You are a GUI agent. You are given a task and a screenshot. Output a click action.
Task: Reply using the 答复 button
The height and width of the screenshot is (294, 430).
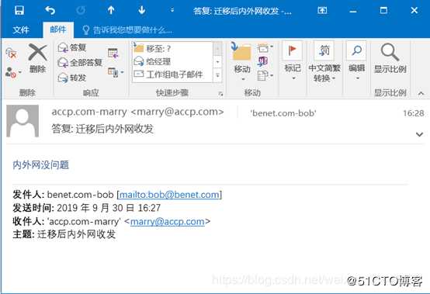(72, 47)
